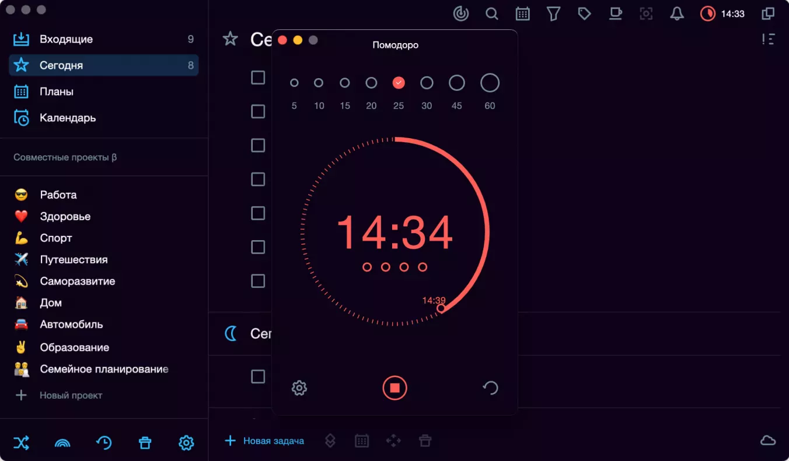Click the cloud sync icon at bottom right
This screenshot has height=461, width=789.
[x=768, y=441]
